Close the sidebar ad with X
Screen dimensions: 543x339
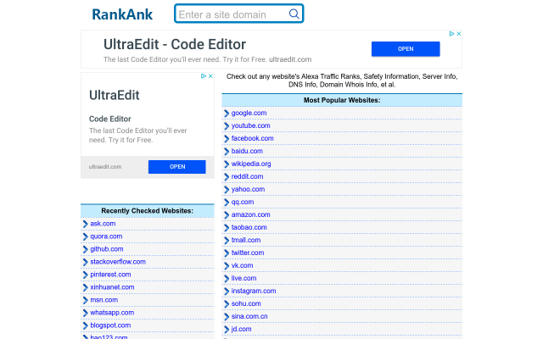coord(210,76)
